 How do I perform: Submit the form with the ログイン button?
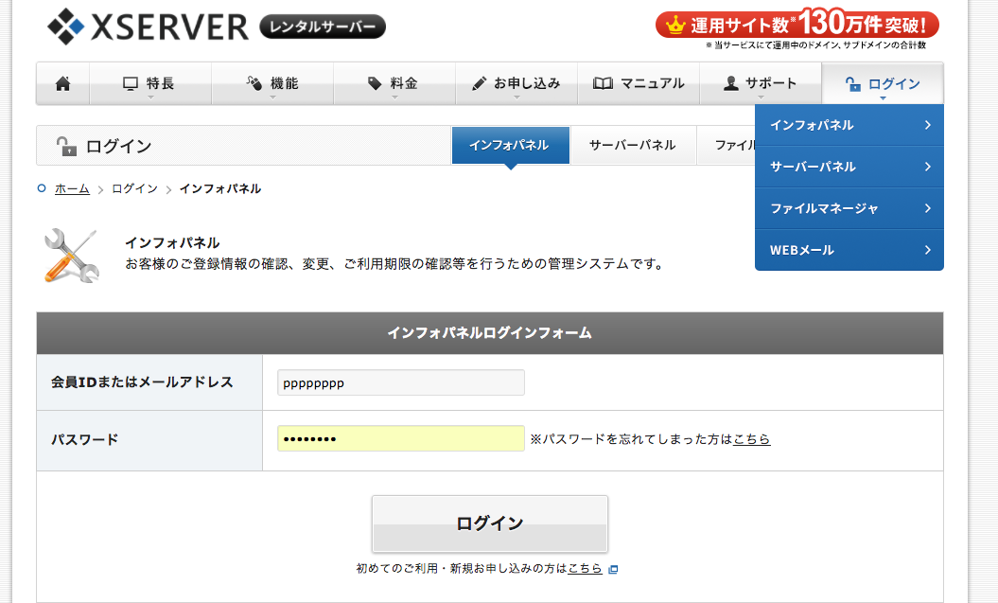pyautogui.click(x=490, y=523)
